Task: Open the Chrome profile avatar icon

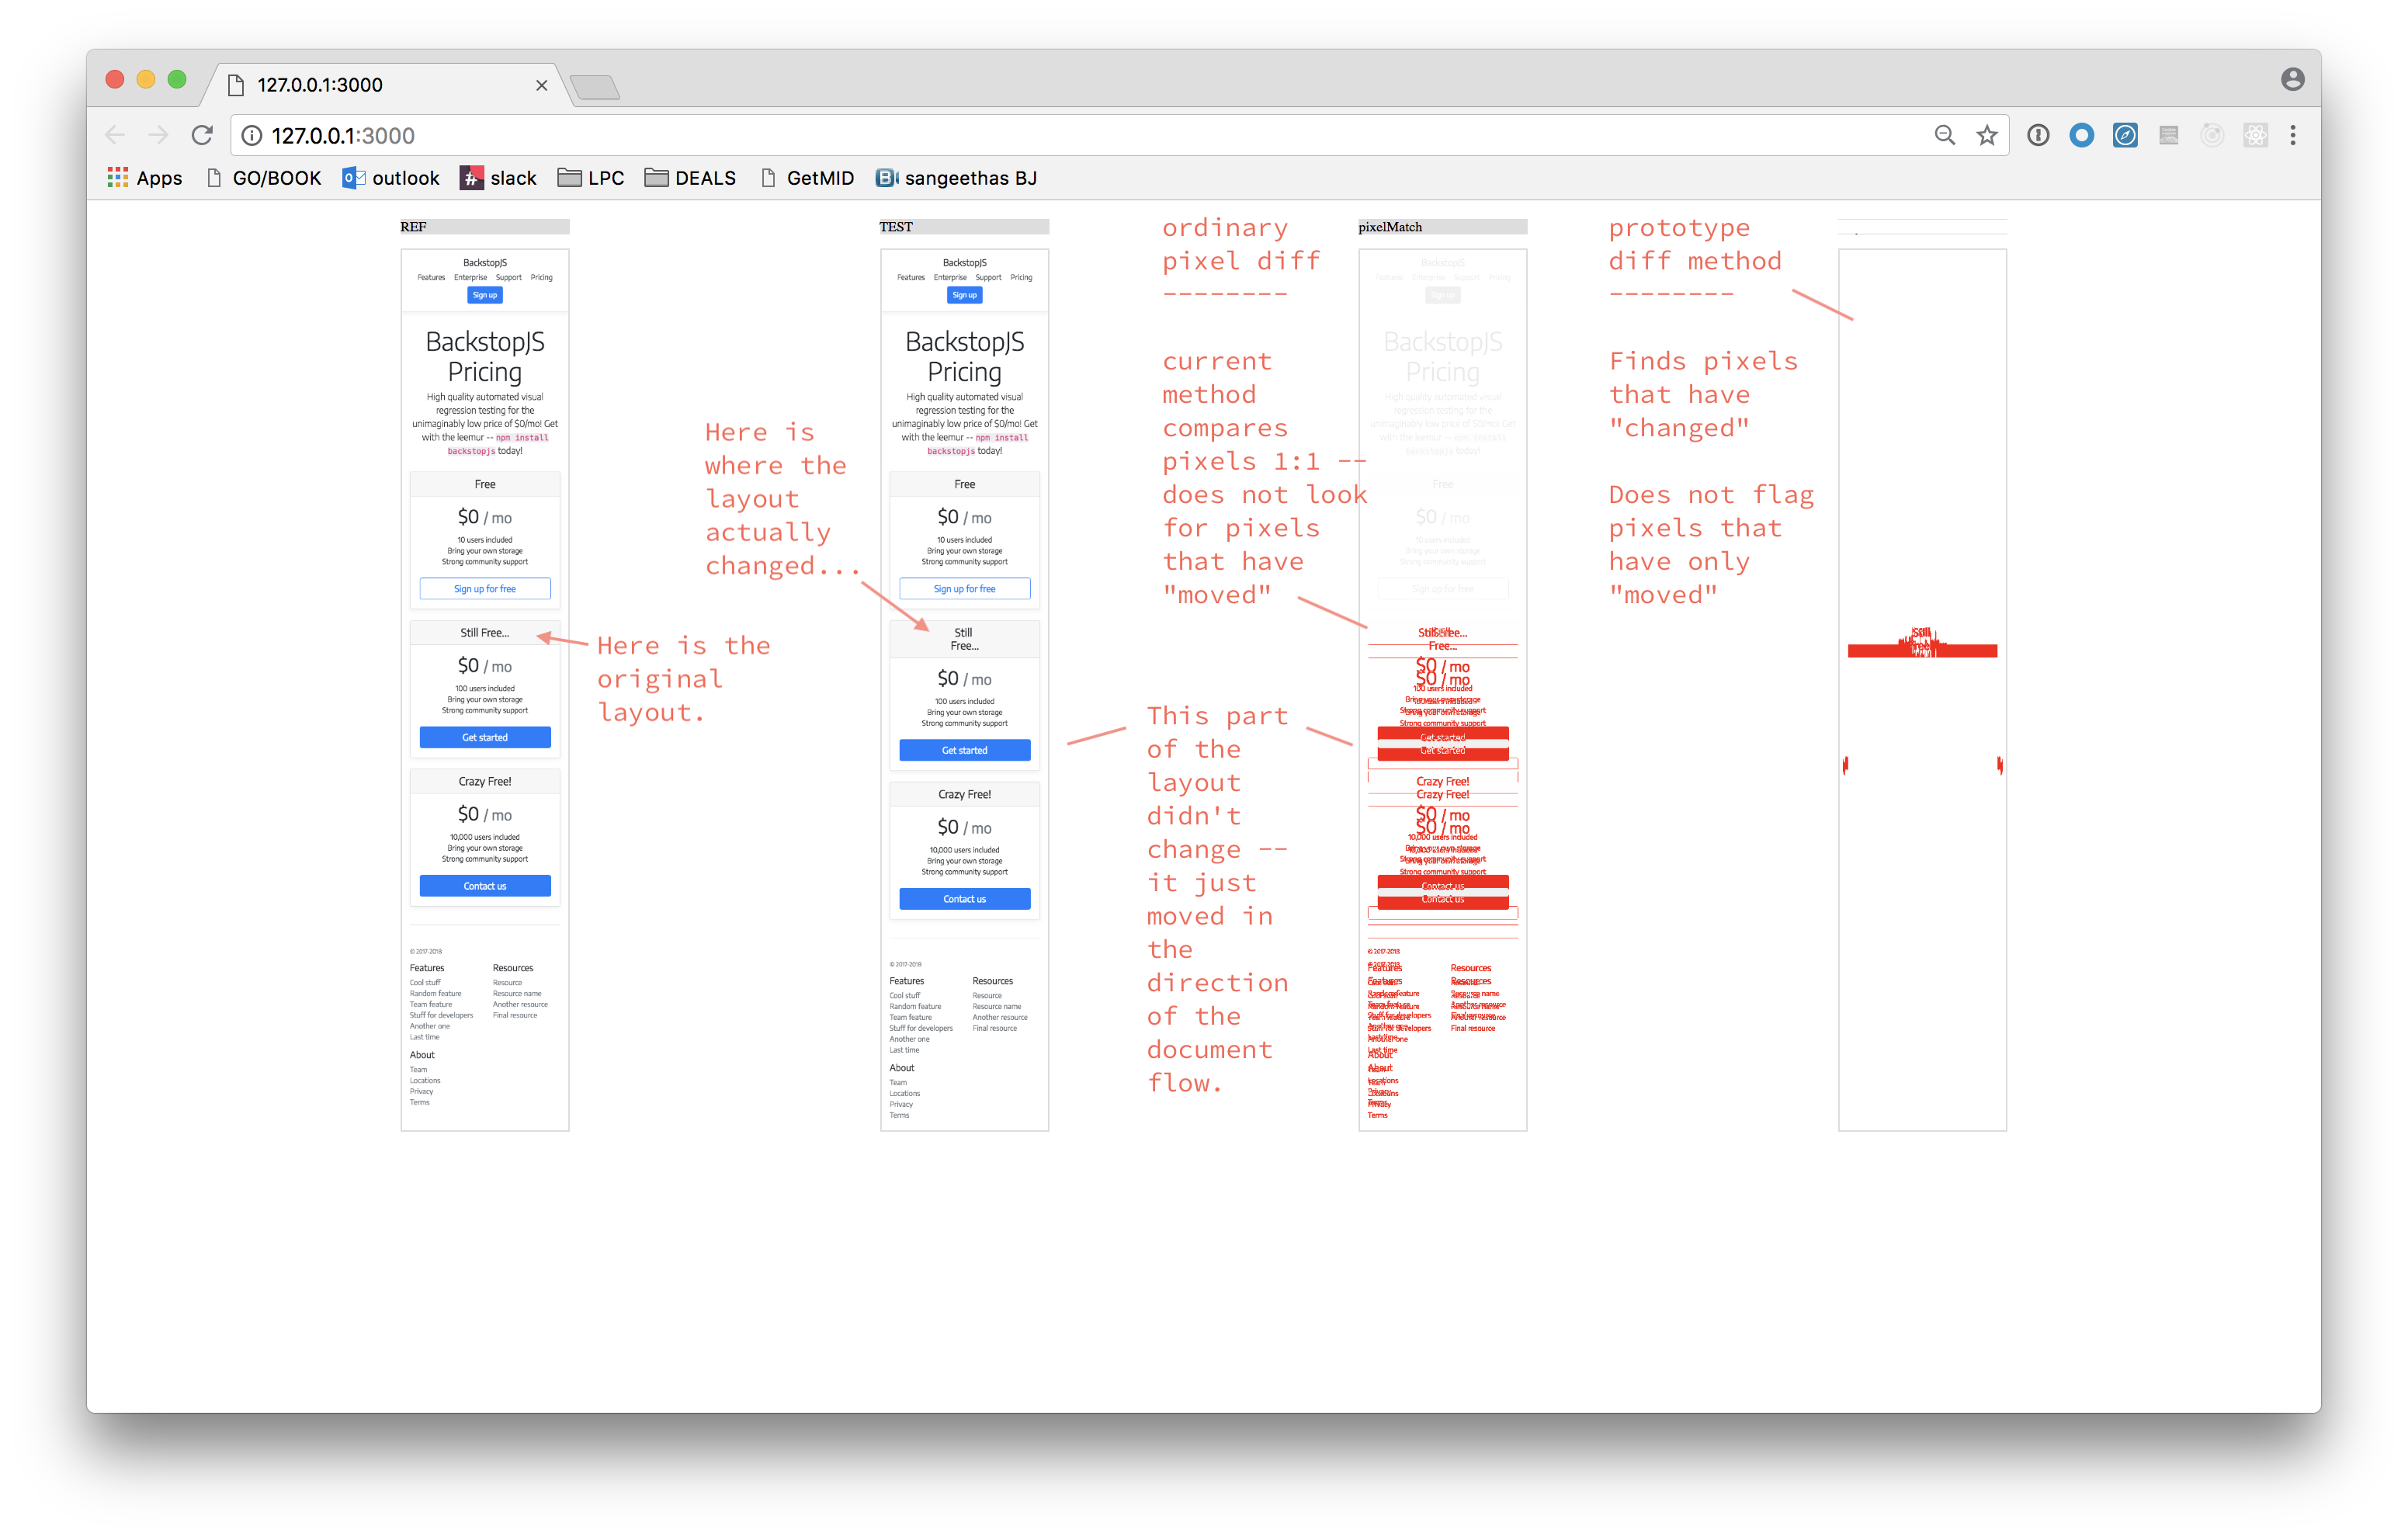Action: coord(2293,79)
